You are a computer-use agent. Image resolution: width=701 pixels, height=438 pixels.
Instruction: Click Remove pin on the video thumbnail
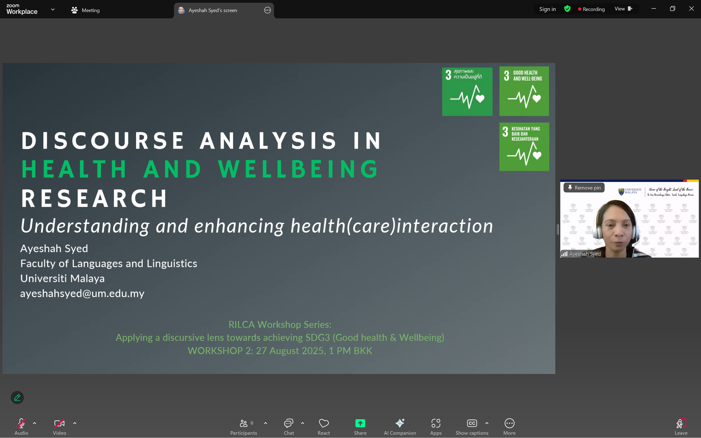[584, 188]
